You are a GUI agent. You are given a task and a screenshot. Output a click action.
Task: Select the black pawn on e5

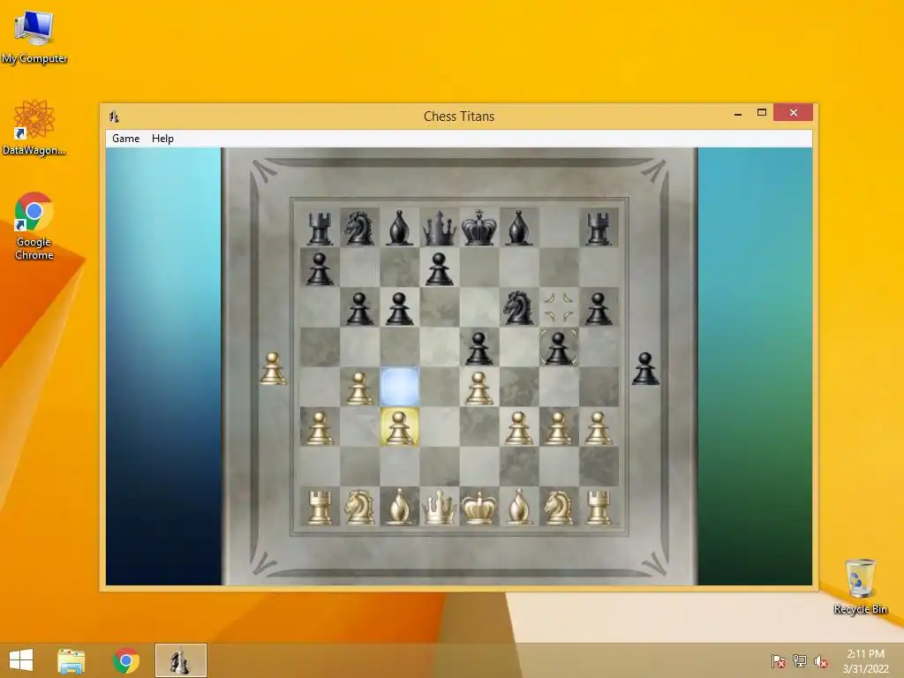[478, 348]
